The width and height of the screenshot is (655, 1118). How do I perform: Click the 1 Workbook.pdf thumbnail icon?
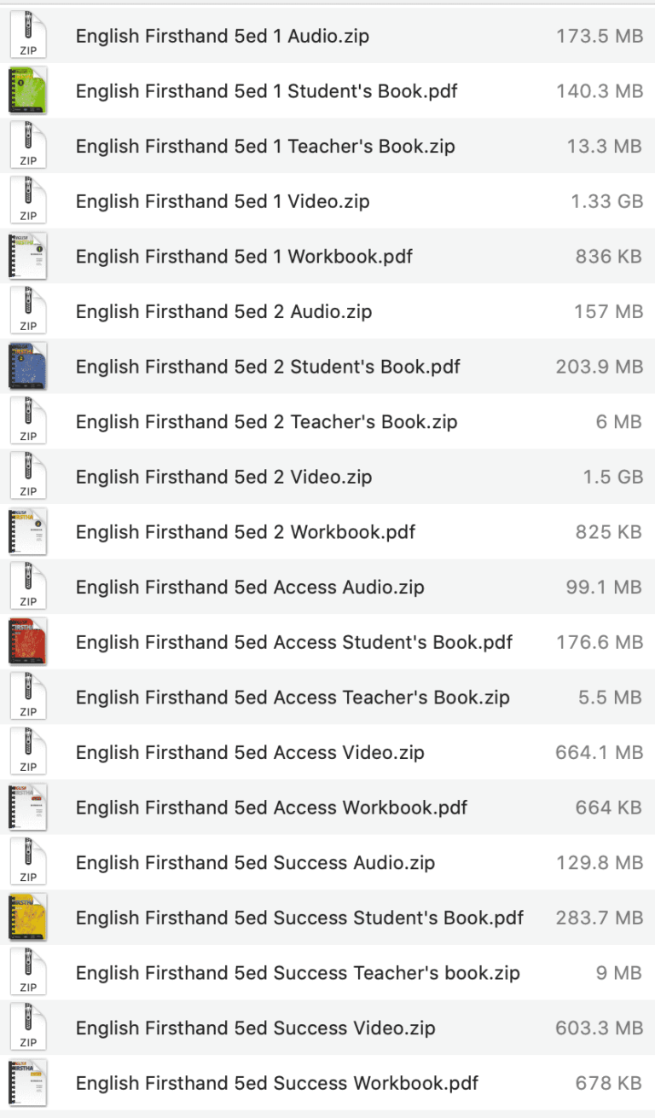[x=28, y=257]
